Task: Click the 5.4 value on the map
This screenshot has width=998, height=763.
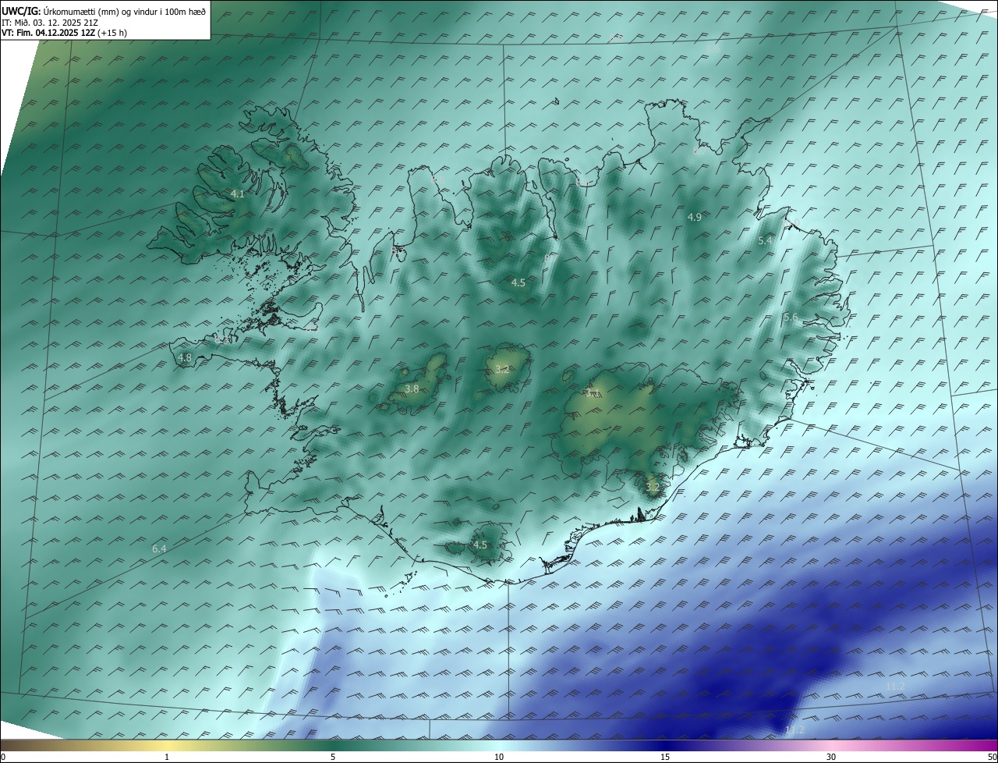Action: (765, 241)
